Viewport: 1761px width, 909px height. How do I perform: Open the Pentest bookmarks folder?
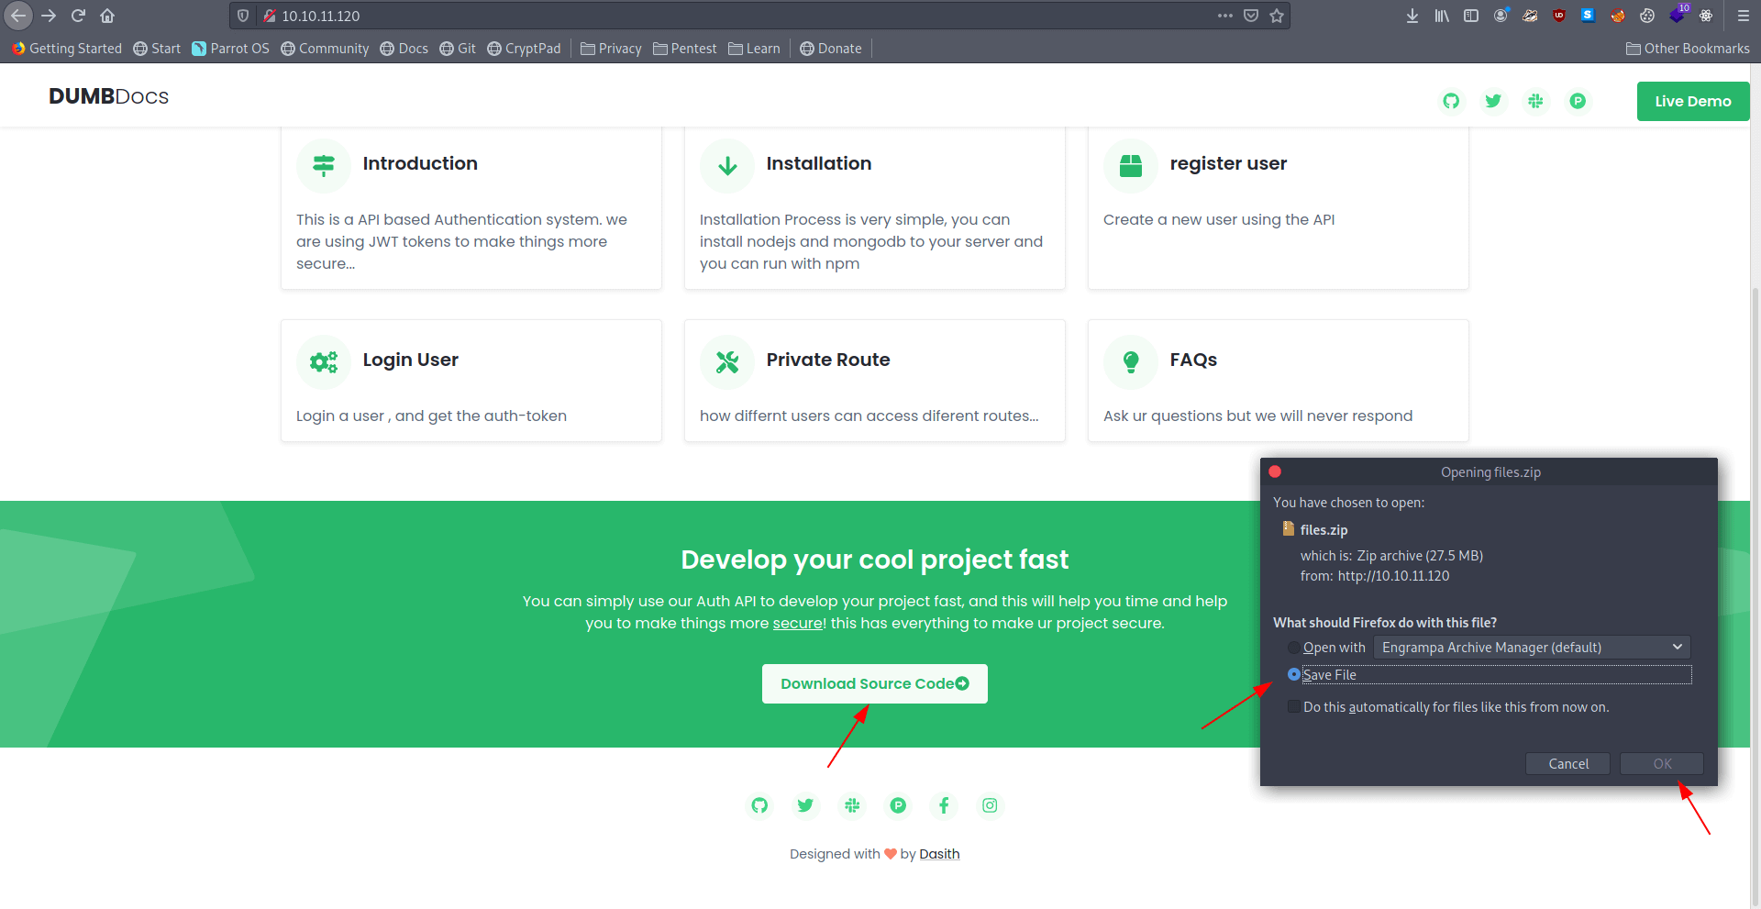[x=684, y=49]
